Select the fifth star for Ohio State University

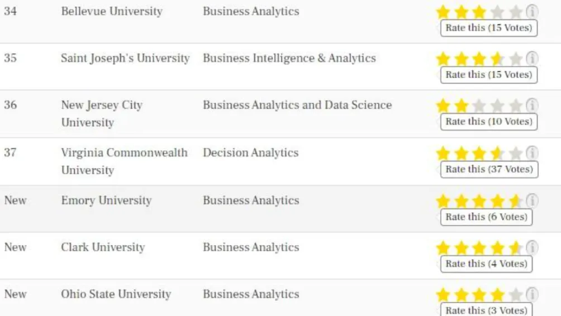516,295
